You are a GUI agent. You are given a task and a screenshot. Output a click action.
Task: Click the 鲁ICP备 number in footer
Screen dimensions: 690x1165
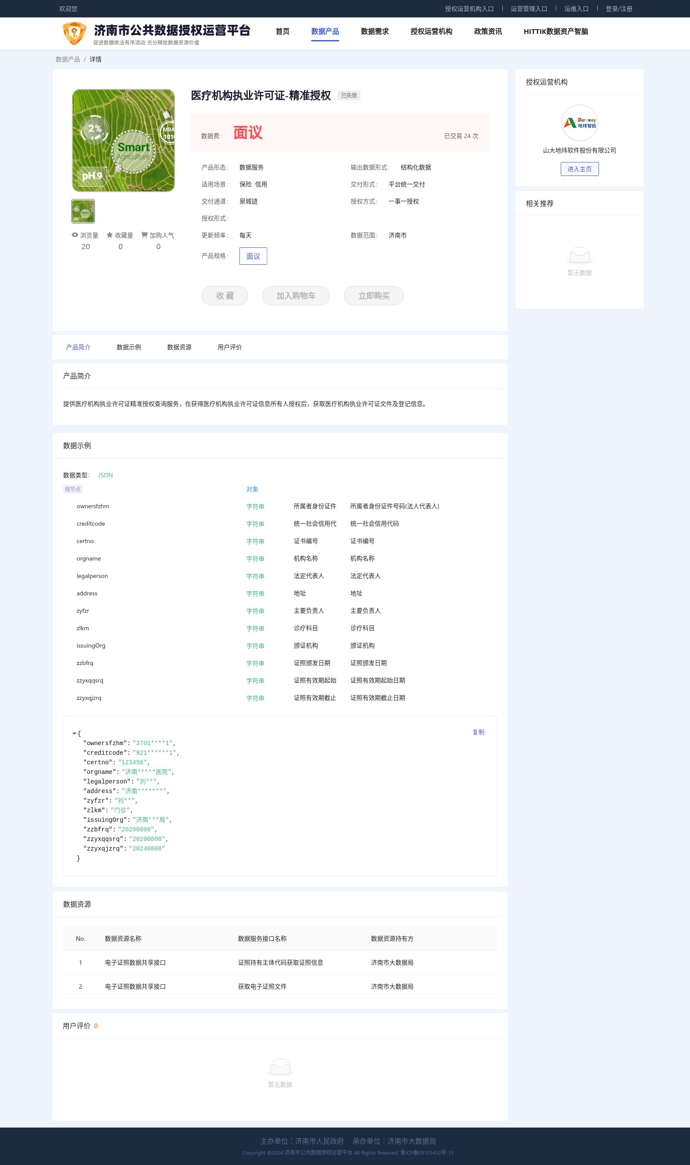click(x=427, y=1152)
